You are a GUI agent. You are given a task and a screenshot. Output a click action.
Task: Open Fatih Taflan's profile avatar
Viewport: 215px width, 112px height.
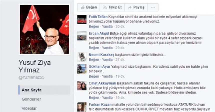[x=82, y=19]
